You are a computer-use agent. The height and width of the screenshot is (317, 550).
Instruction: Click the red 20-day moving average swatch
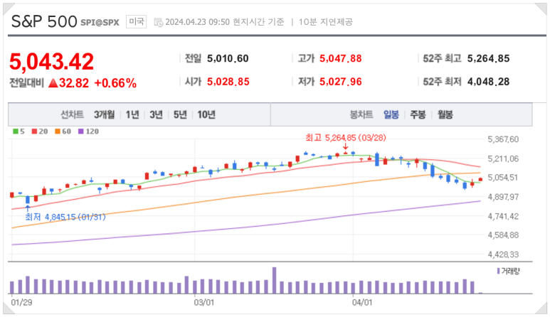pyautogui.click(x=34, y=131)
